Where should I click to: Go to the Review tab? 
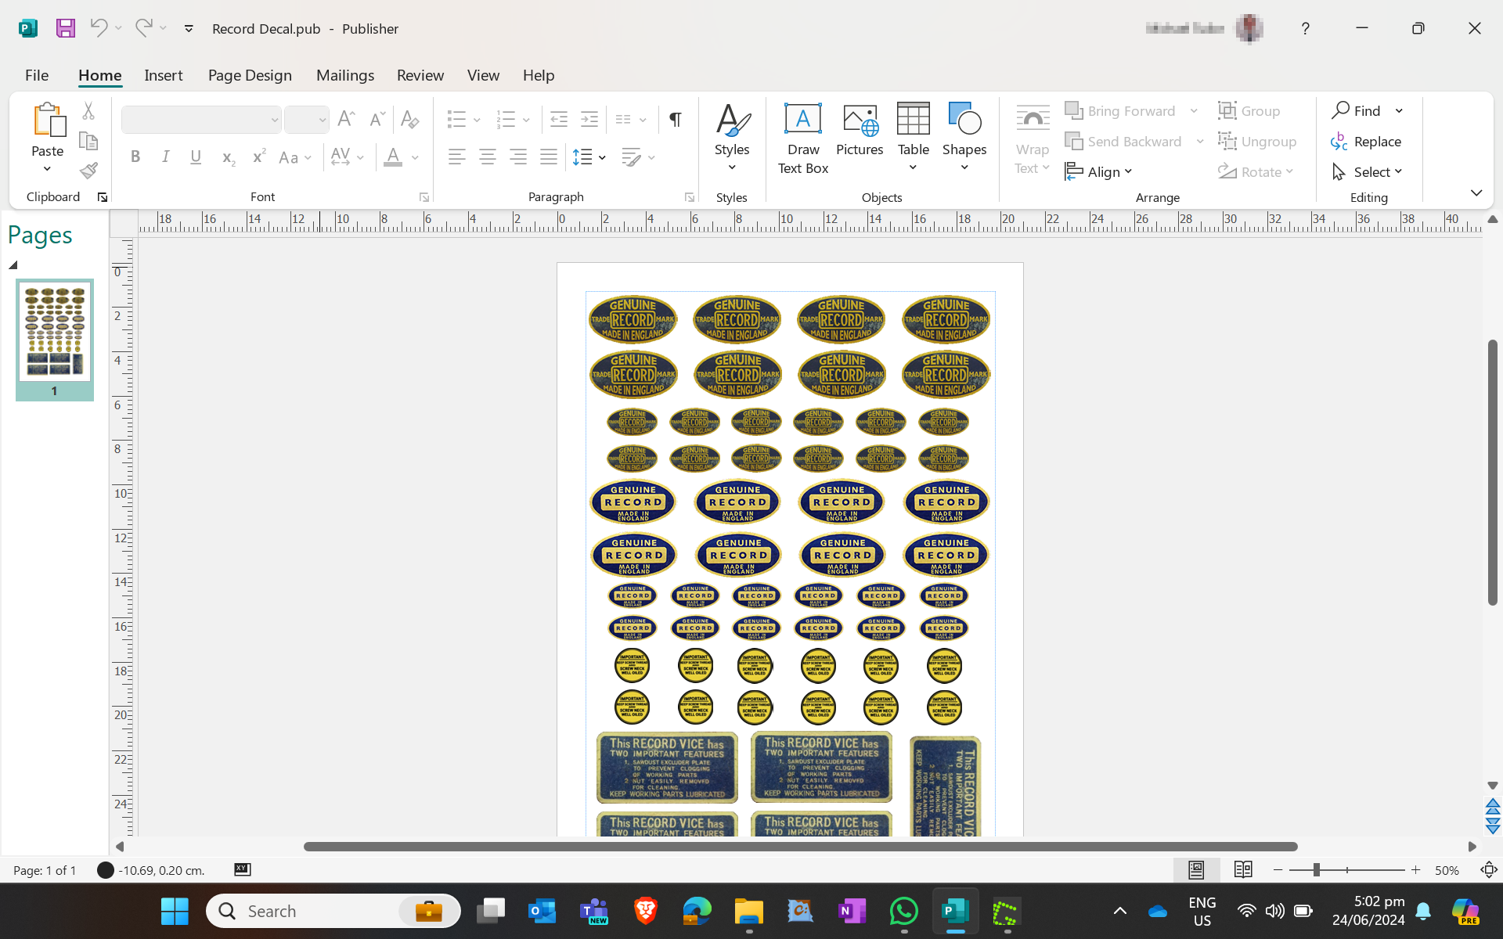420,75
